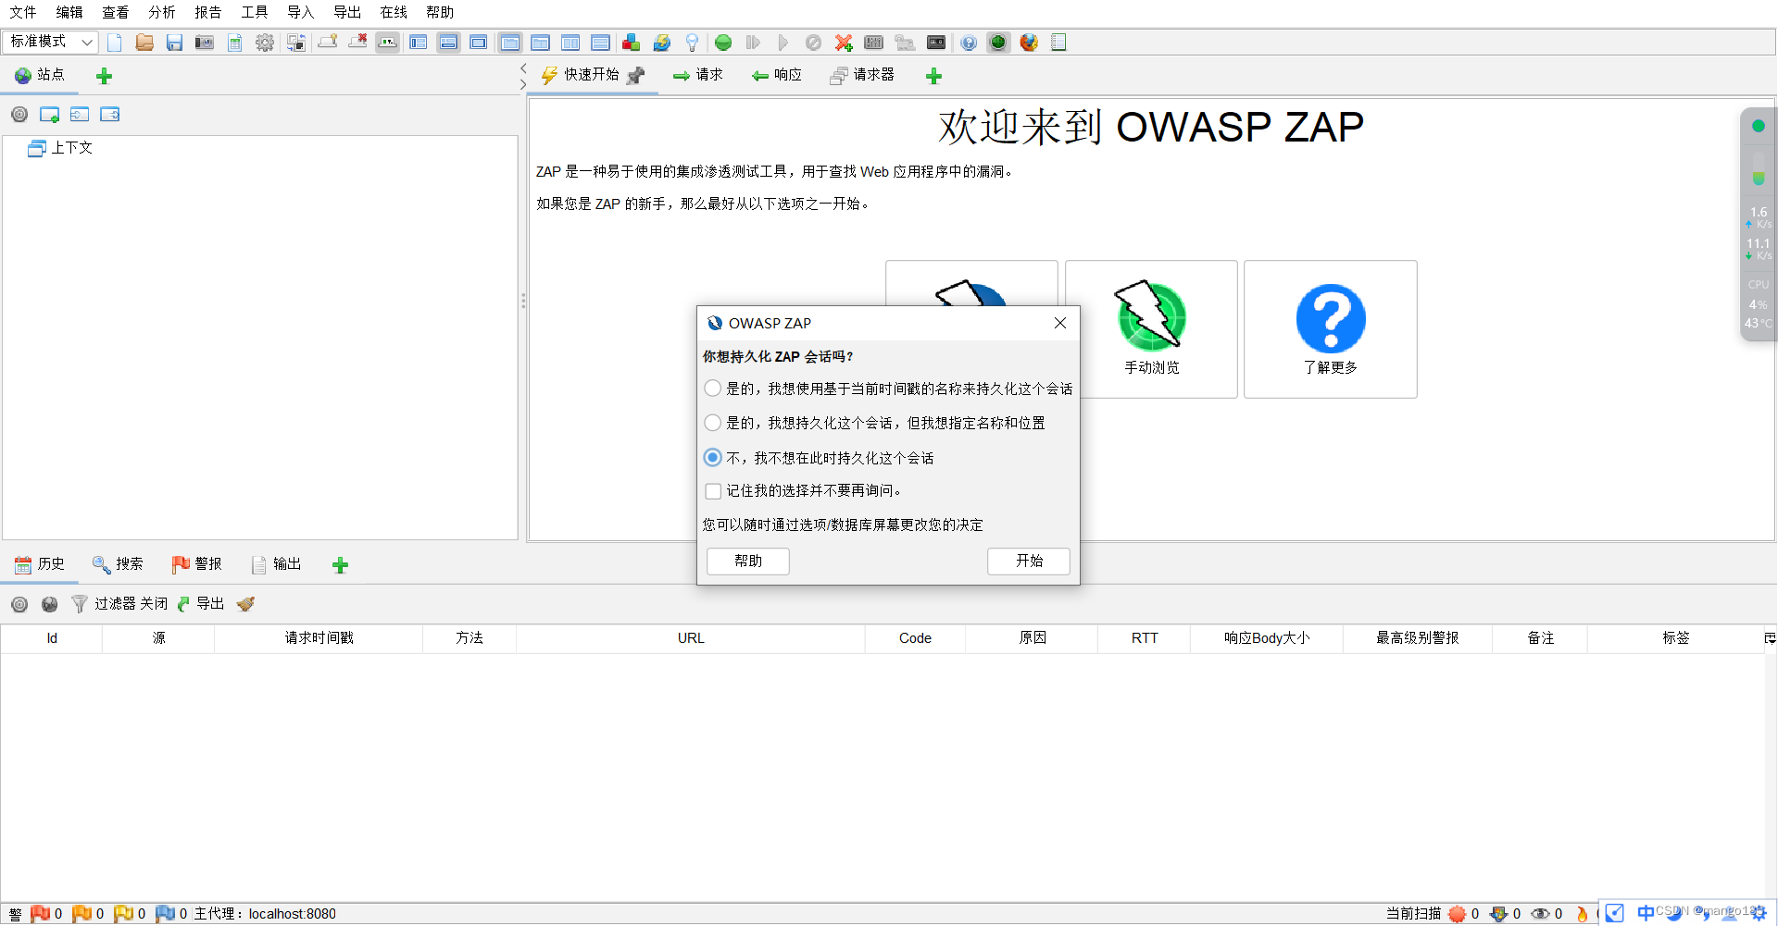
Task: Click the Manage Add-ons colored blocks icon
Action: point(632,43)
